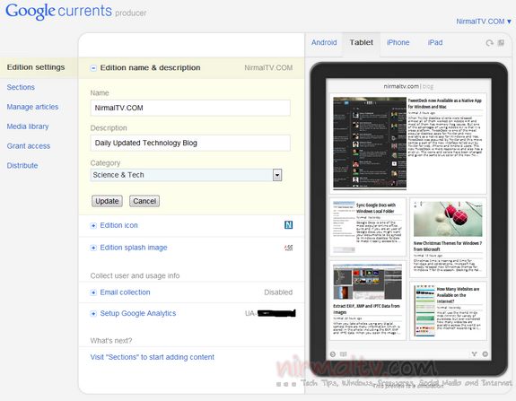
Task: Click the Email collection link
Action: click(x=125, y=292)
